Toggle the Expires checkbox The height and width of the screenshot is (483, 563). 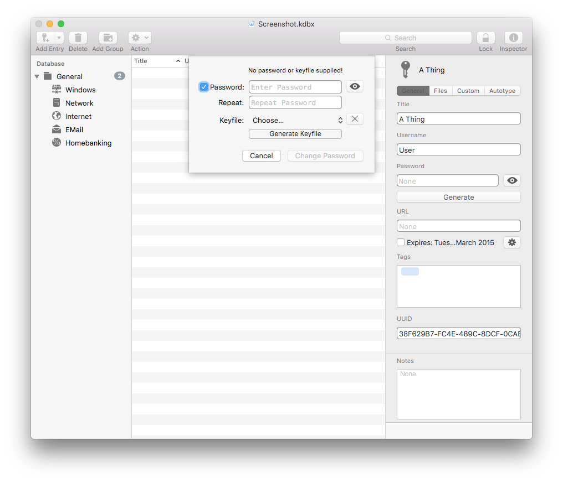point(401,242)
